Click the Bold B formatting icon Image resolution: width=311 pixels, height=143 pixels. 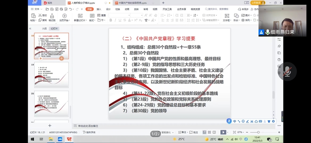111,20
